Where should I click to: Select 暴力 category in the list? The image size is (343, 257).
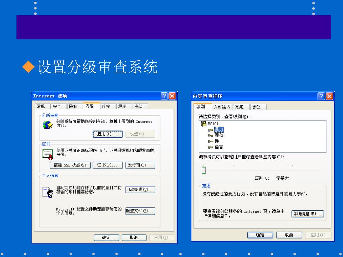[x=219, y=130]
